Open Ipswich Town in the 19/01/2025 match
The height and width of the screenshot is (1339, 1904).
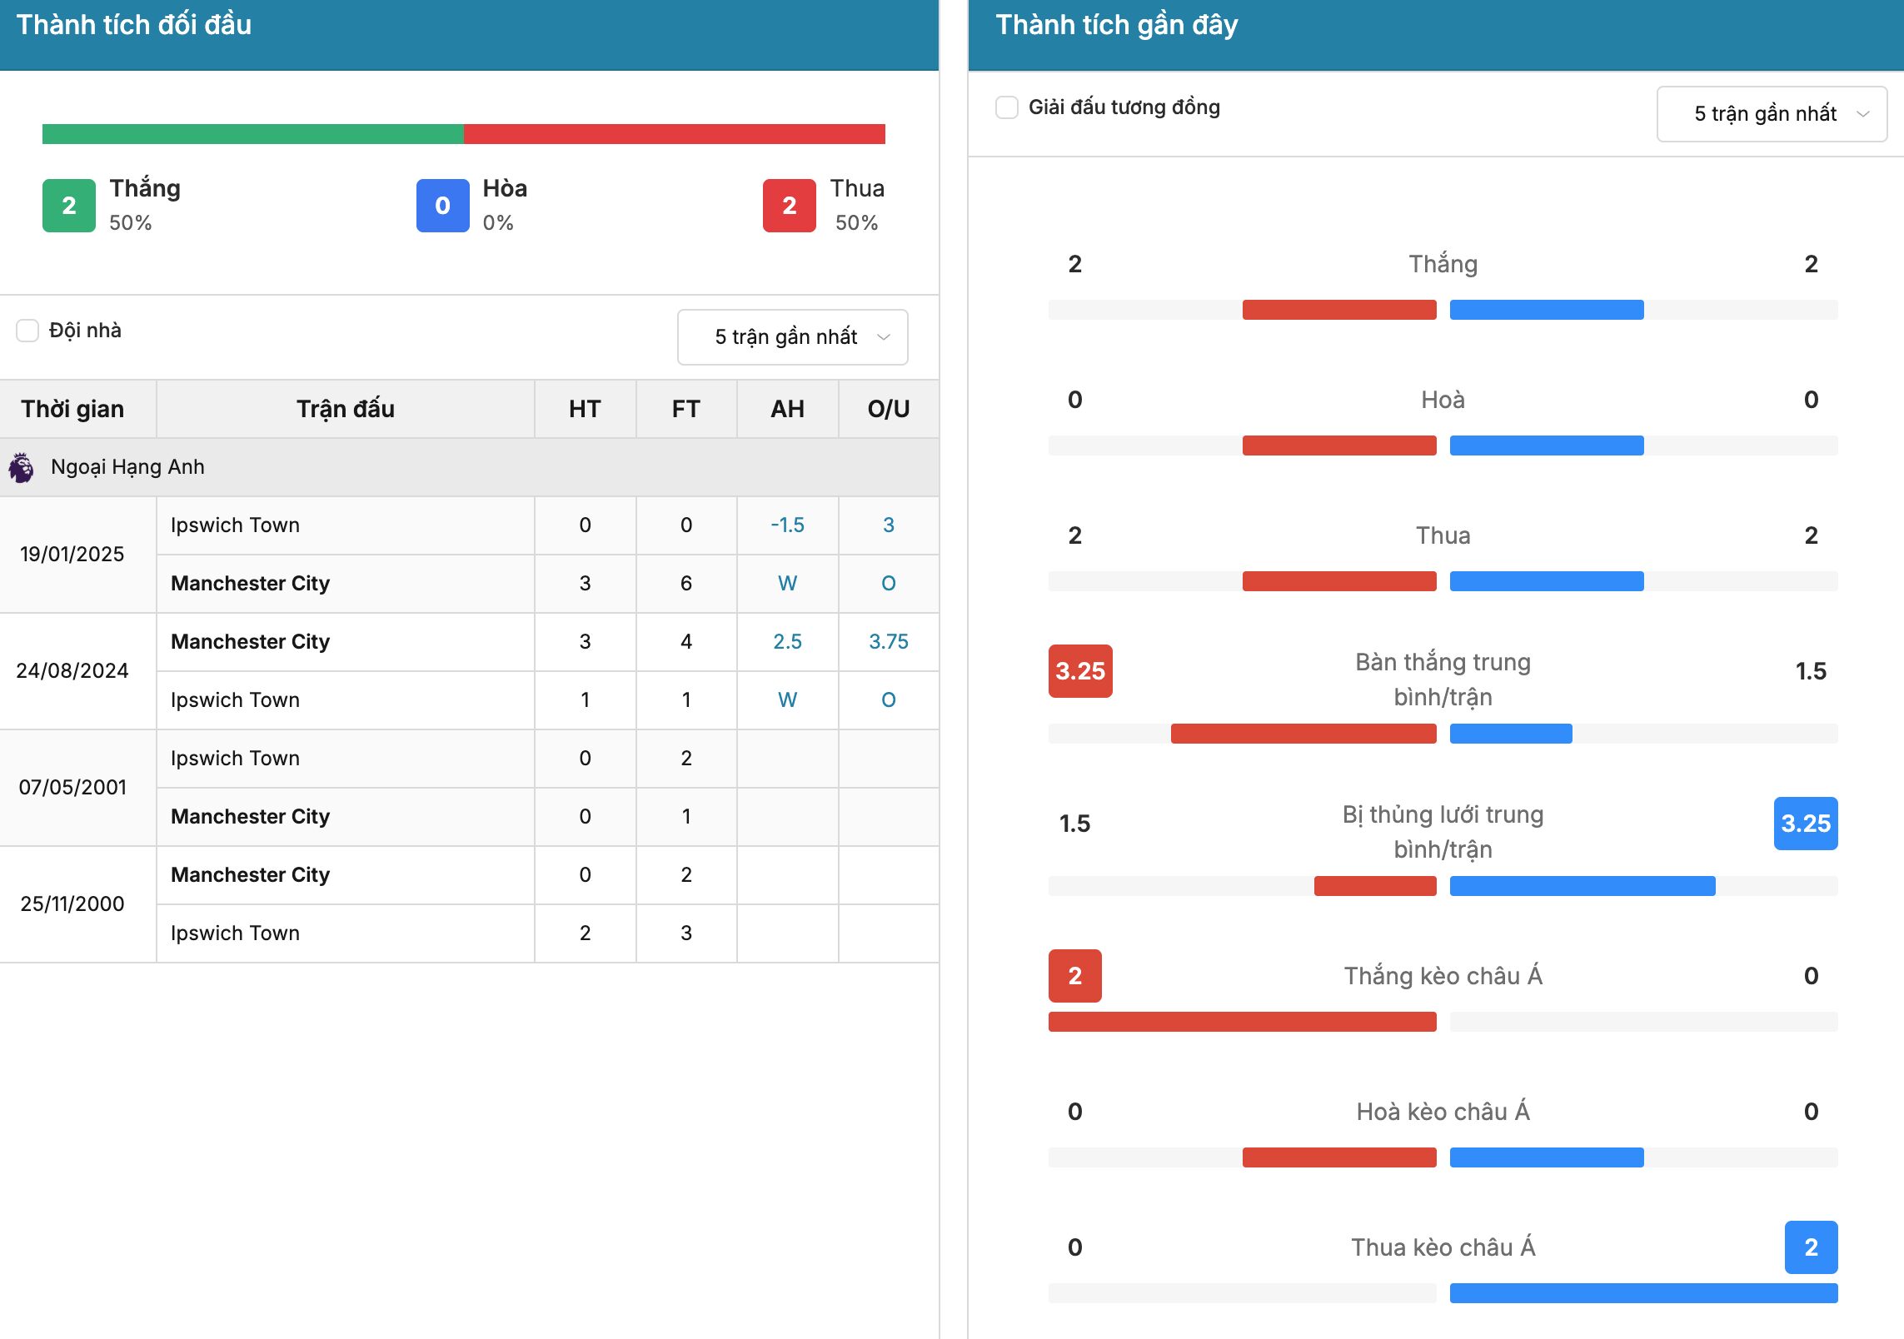click(235, 525)
